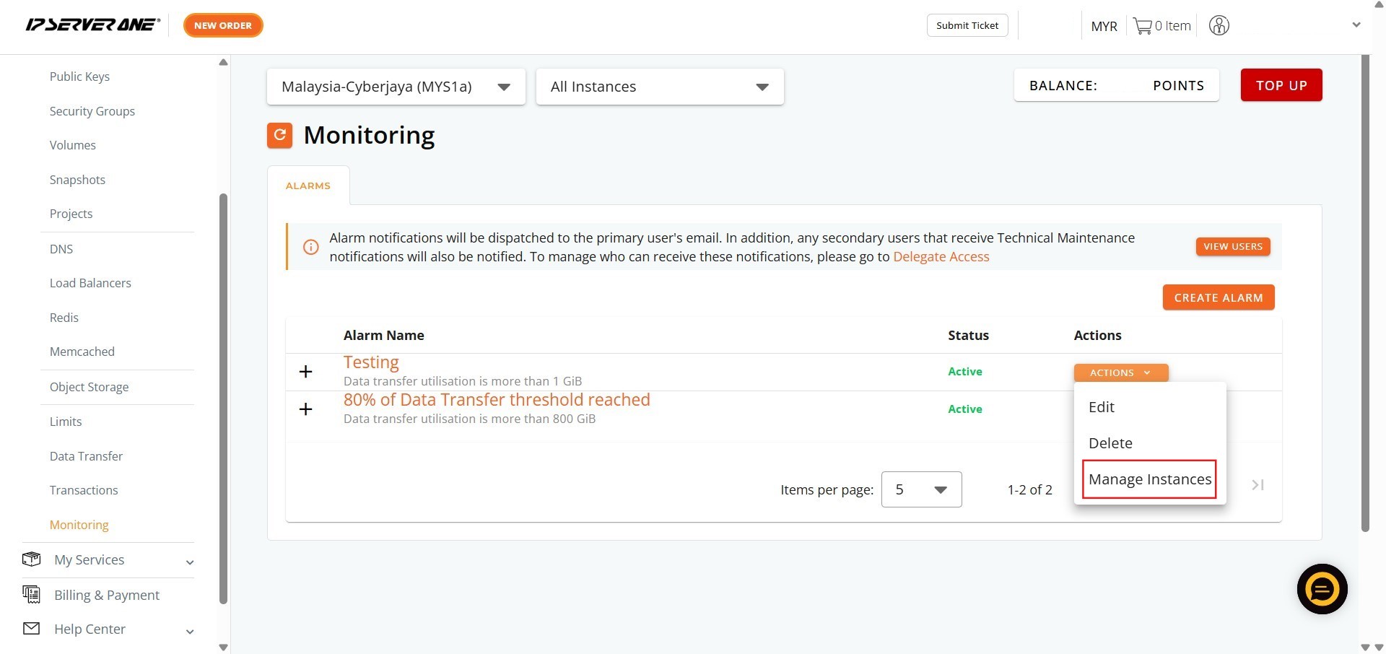Expand the 80% Data Transfer alarm row
Viewport: 1386px width, 654px height.
click(306, 409)
